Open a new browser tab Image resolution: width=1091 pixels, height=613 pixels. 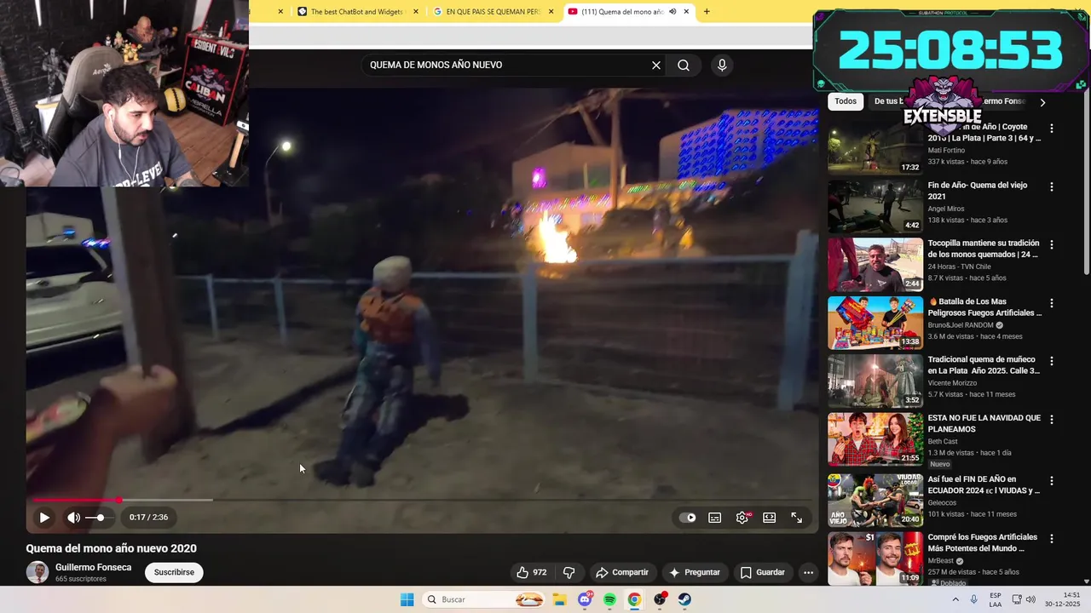pyautogui.click(x=707, y=12)
